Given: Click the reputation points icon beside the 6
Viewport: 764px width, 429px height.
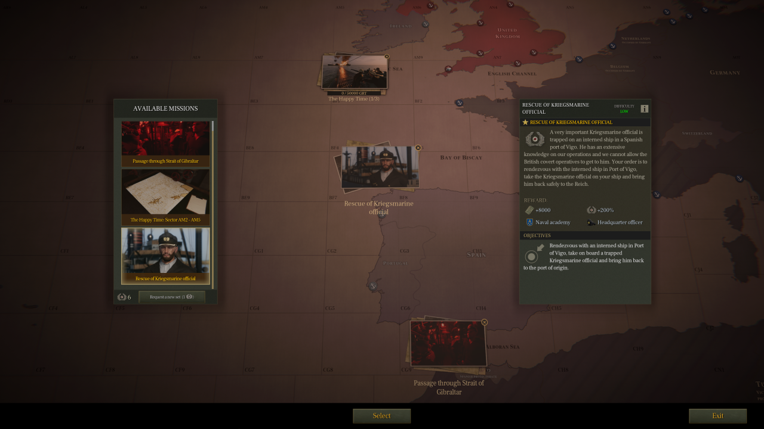Looking at the screenshot, I should point(122,297).
